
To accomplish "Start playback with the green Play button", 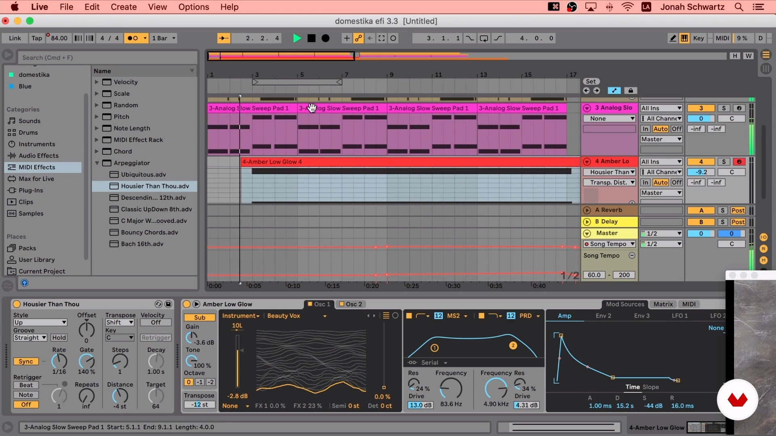I will [x=297, y=38].
